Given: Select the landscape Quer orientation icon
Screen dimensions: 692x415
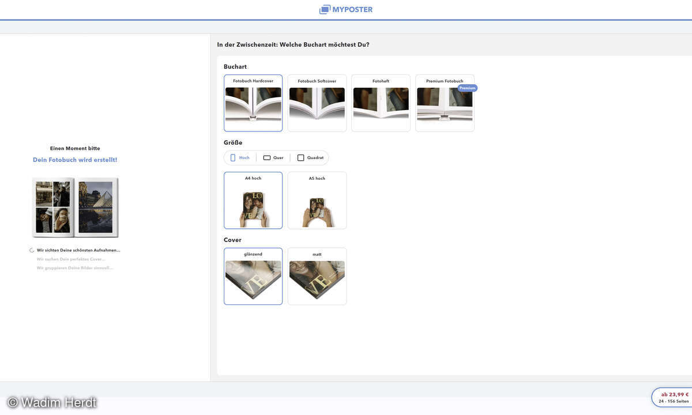Looking at the screenshot, I should click(x=267, y=158).
